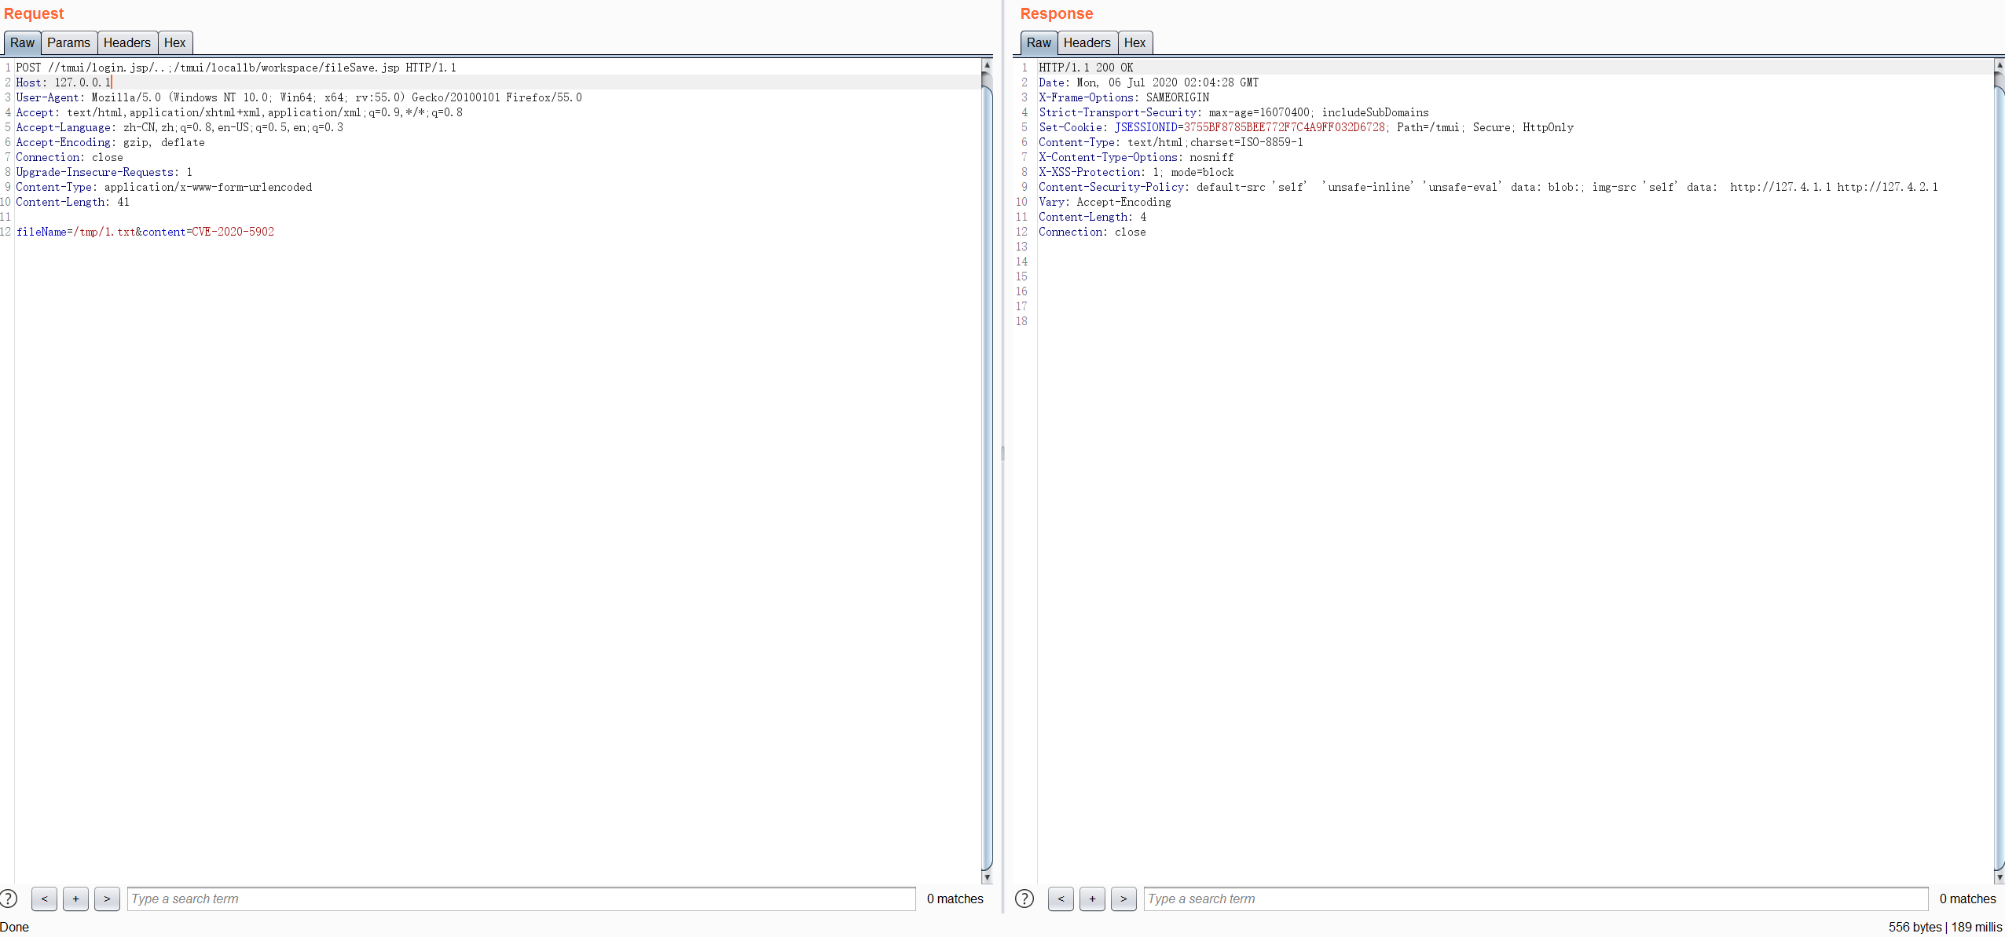
Task: Click request pane scroll-down arrow
Action: tap(987, 877)
